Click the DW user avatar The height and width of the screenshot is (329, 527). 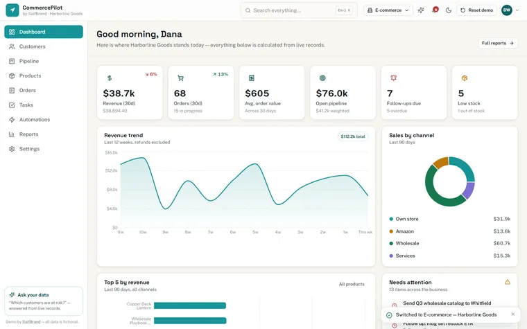pos(506,10)
